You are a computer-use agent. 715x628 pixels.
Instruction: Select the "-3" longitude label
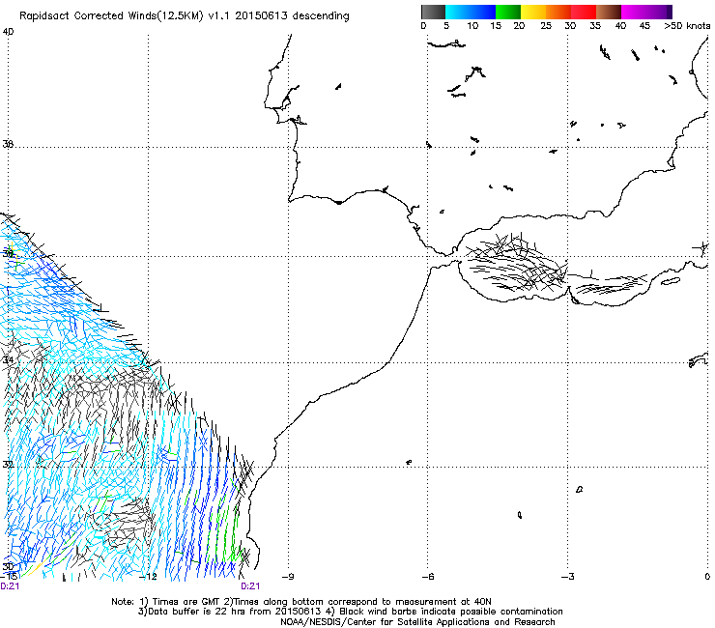click(x=568, y=577)
